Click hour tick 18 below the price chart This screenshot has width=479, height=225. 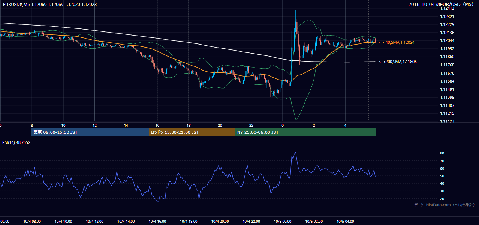(189, 126)
